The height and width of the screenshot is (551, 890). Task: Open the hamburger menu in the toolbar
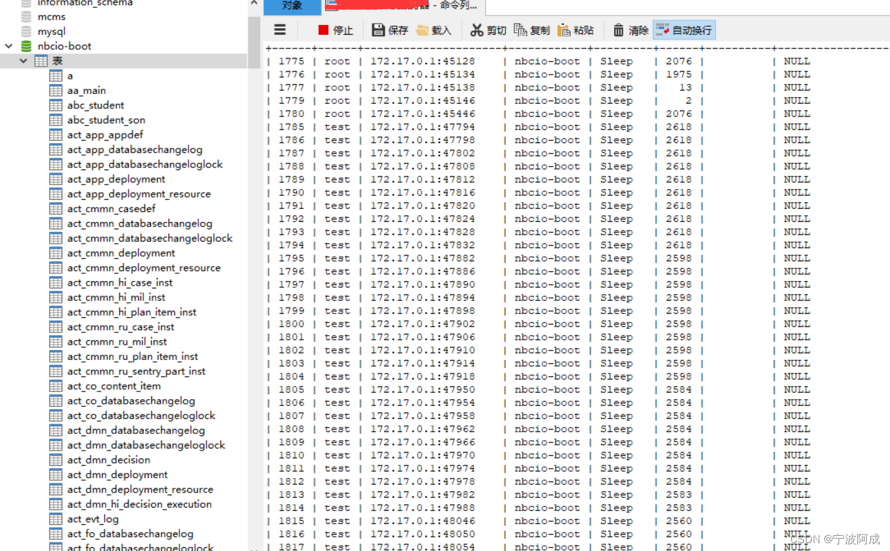pyautogui.click(x=280, y=30)
